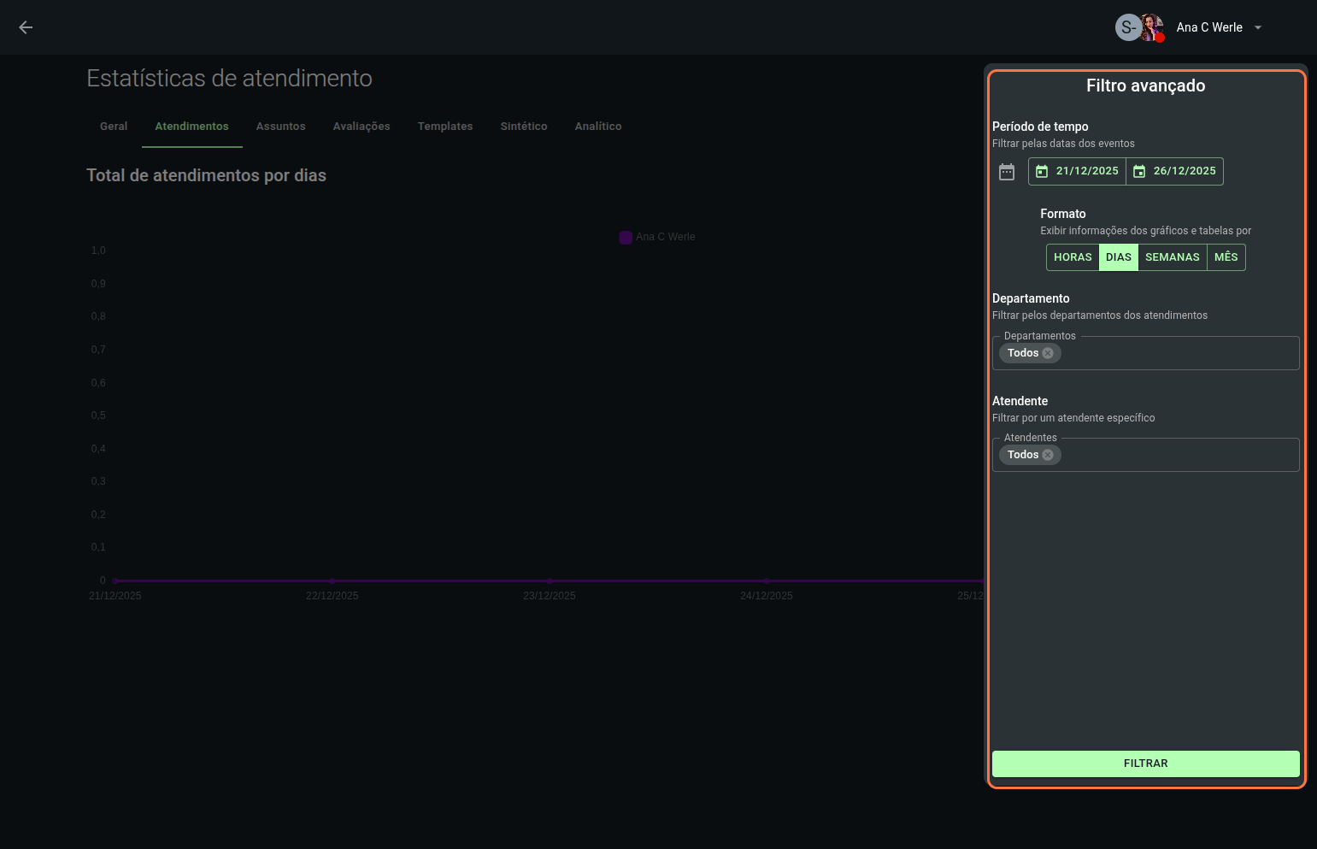Remove the Todos chip in Atendentes

(1048, 455)
